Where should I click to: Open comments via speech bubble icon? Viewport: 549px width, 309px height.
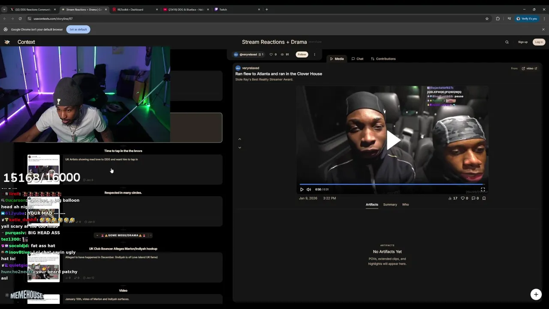(474, 198)
